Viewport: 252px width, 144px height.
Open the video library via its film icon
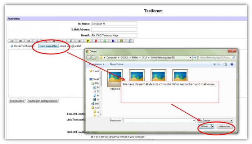(x=95, y=100)
